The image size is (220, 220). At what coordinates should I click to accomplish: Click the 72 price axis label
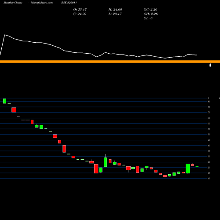point(209,112)
